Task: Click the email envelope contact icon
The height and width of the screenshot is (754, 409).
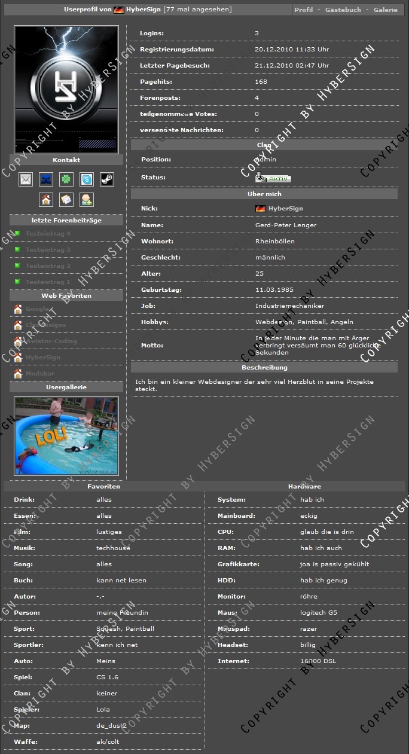Action: click(26, 179)
